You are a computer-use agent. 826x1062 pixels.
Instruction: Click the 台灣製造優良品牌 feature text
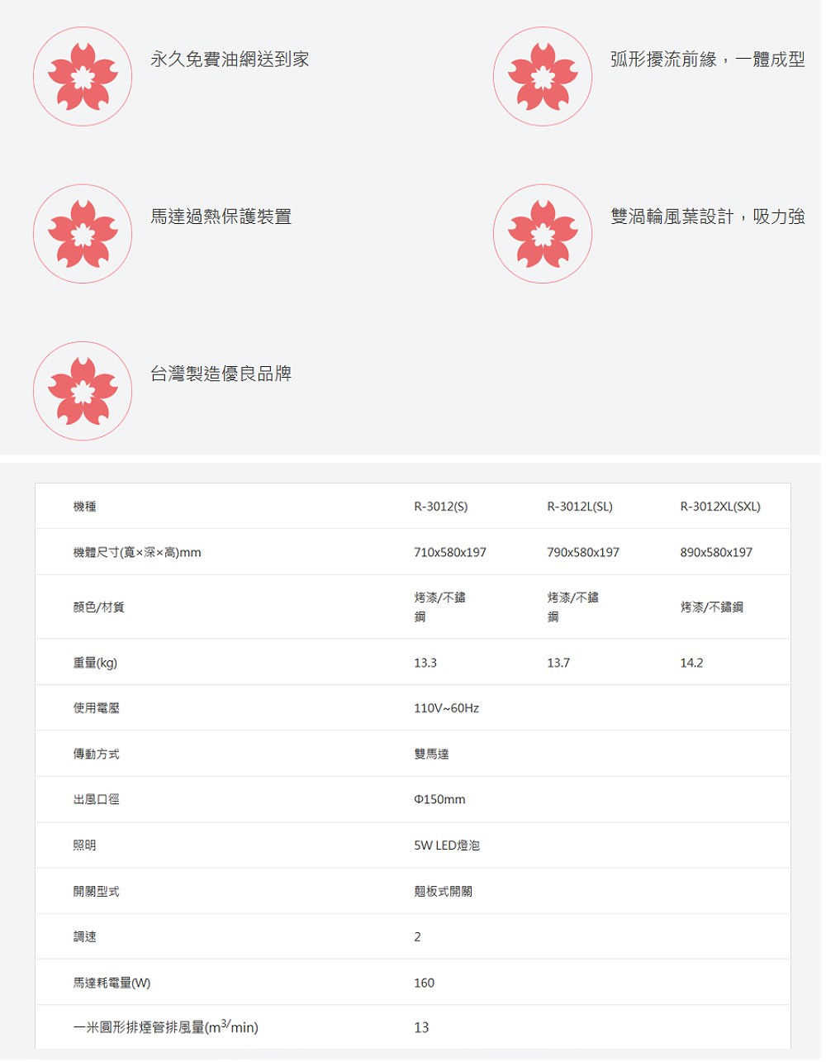click(x=221, y=374)
